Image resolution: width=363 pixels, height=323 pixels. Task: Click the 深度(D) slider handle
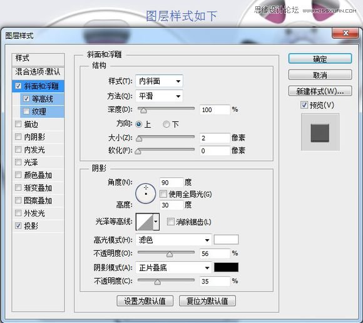[143, 110]
